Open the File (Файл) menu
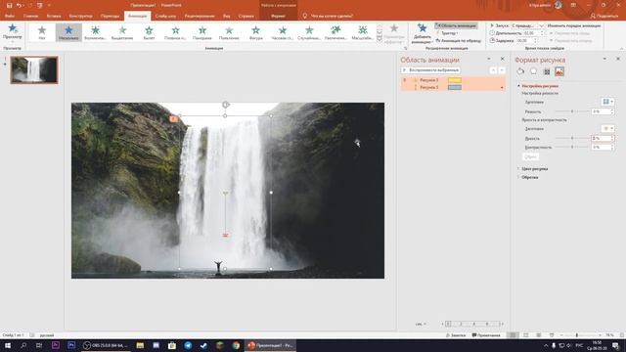 10,16
